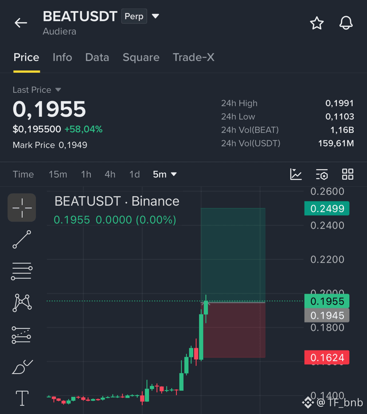Viewport: 367px width, 414px height.
Task: Switch to the Data tab
Action: [x=97, y=57]
